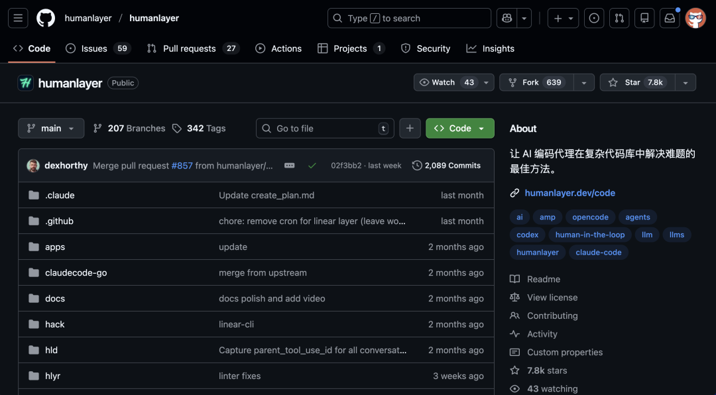Click commit hash 02f3bb2
Viewport: 716px width, 395px height.
tap(346, 166)
